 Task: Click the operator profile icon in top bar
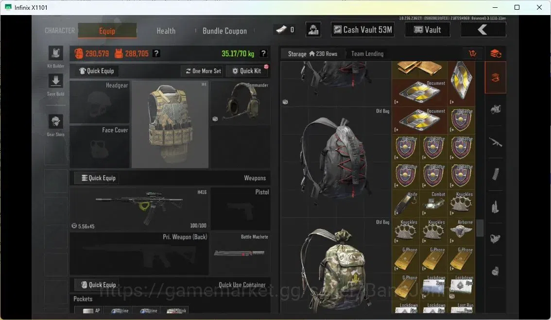[x=313, y=30]
